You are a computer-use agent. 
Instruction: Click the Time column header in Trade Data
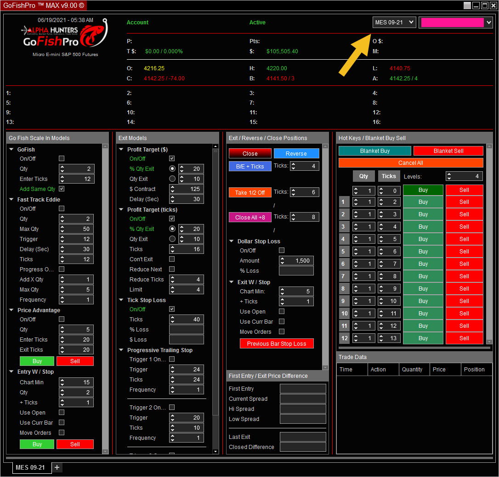[352, 369]
